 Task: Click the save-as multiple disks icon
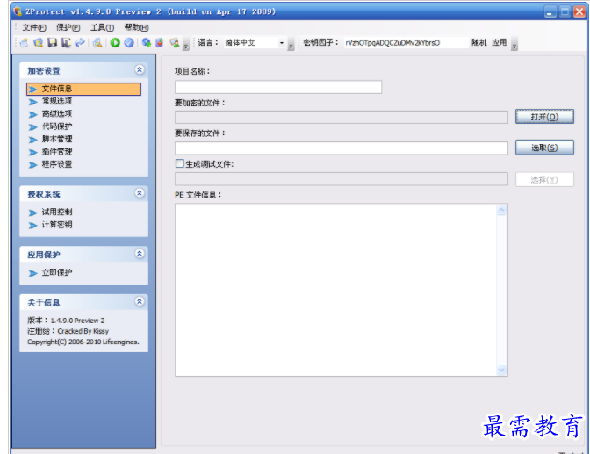tap(66, 42)
